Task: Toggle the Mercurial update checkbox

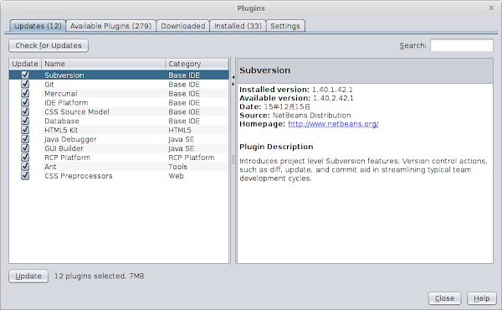Action: click(x=25, y=93)
